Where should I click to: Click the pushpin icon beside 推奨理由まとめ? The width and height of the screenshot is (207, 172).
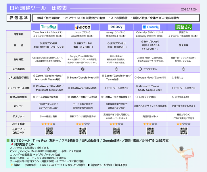(12, 144)
